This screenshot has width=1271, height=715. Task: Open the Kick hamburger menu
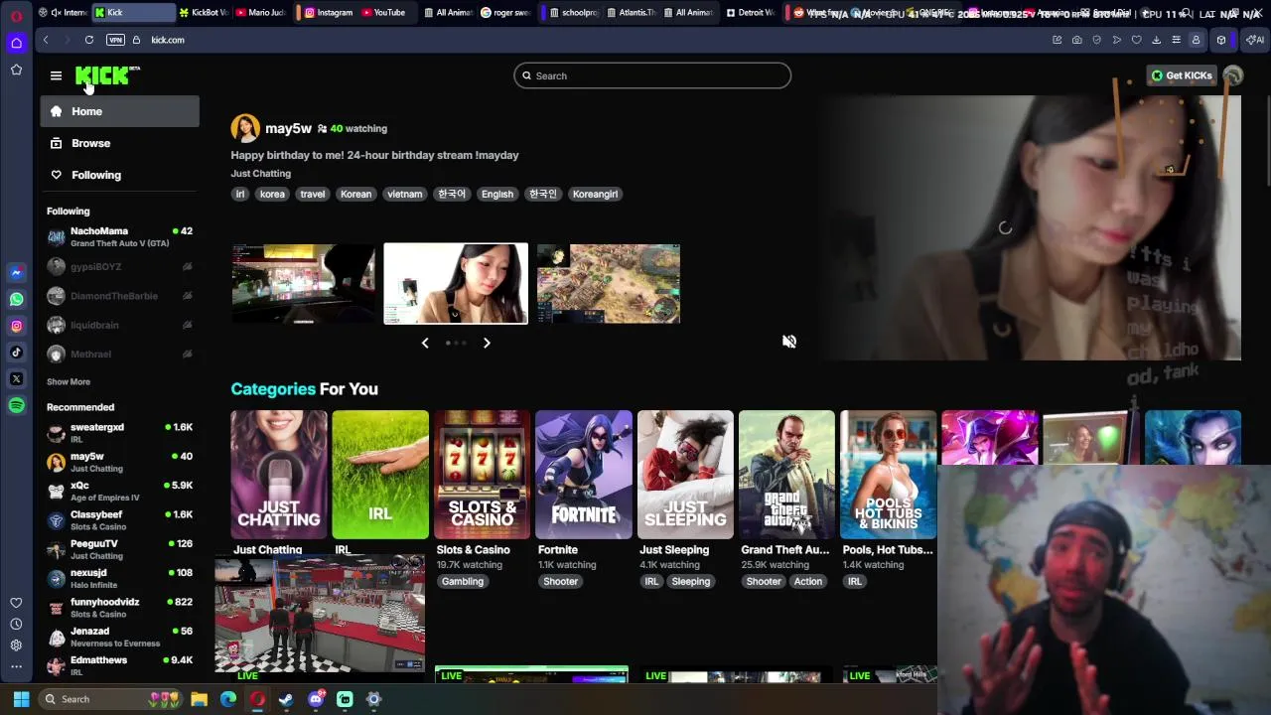tap(56, 75)
